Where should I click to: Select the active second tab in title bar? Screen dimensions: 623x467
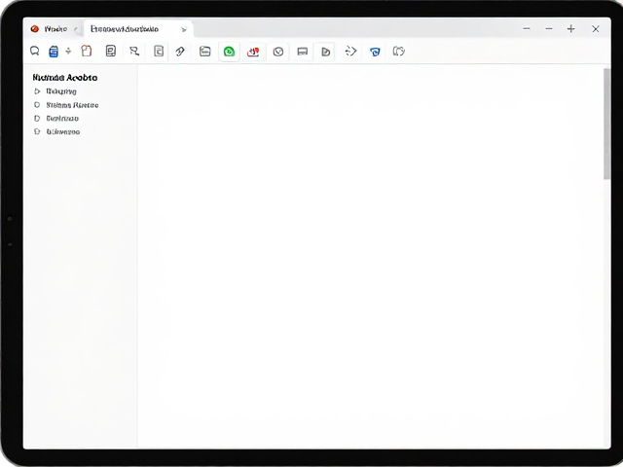(138, 29)
